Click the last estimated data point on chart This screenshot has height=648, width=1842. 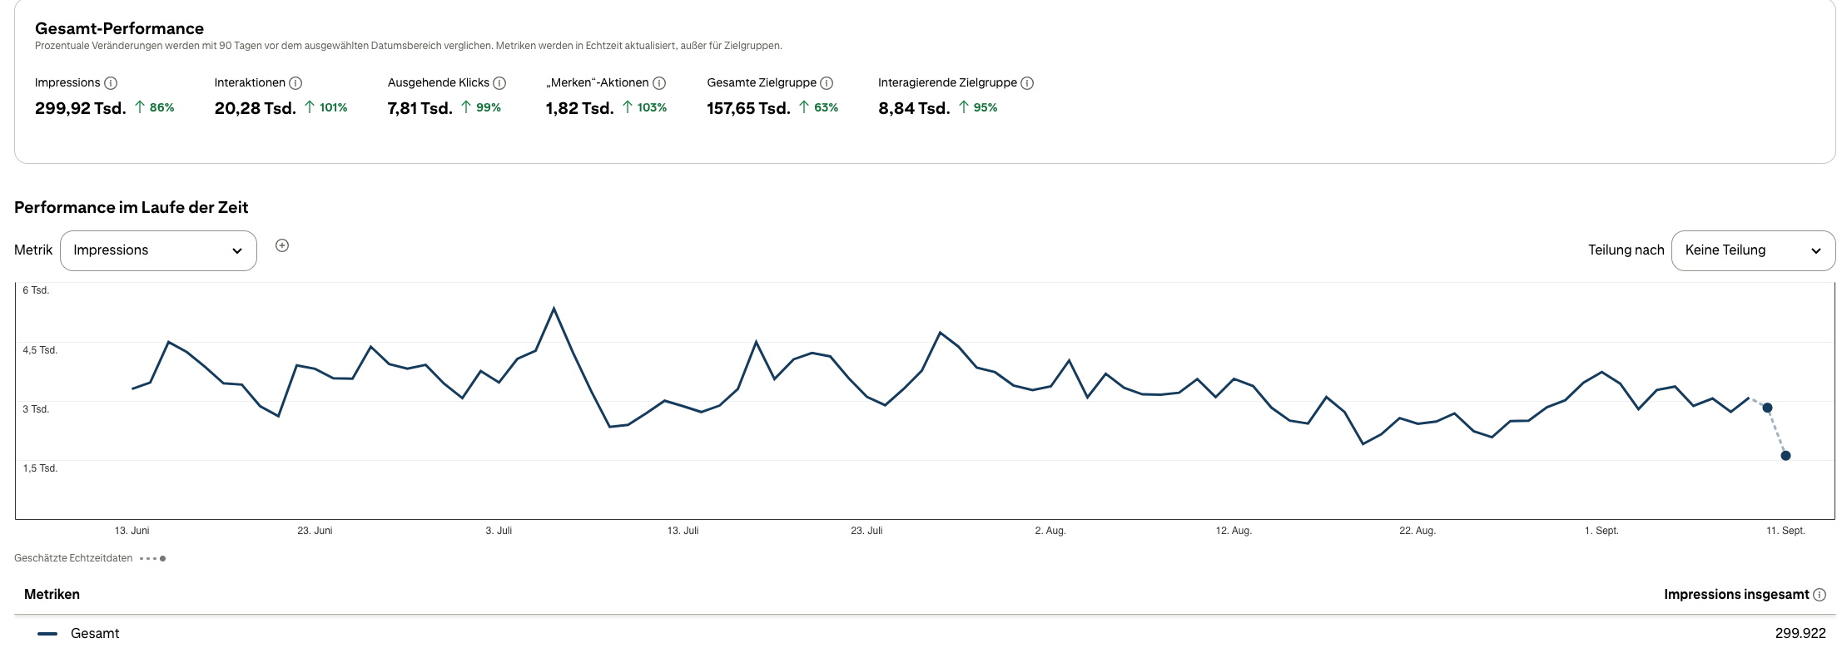(1785, 456)
